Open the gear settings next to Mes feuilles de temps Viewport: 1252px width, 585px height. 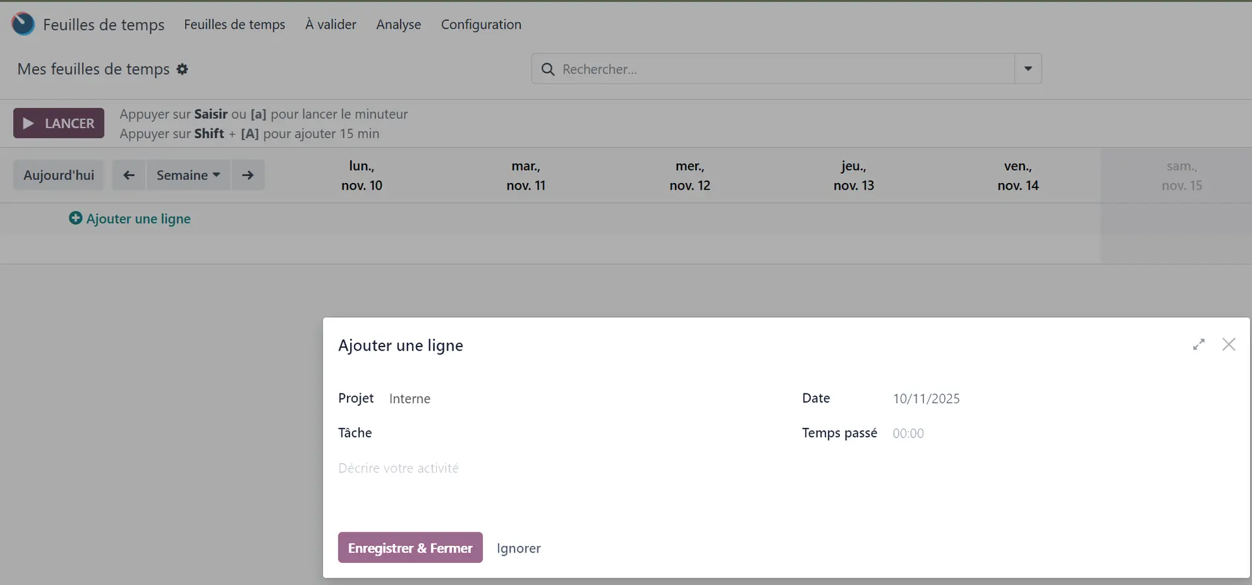pos(183,69)
